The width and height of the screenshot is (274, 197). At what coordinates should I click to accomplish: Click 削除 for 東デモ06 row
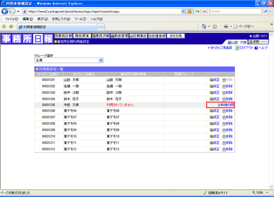(x=227, y=111)
